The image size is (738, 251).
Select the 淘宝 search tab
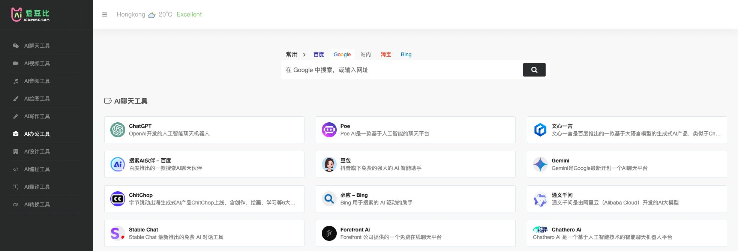386,54
